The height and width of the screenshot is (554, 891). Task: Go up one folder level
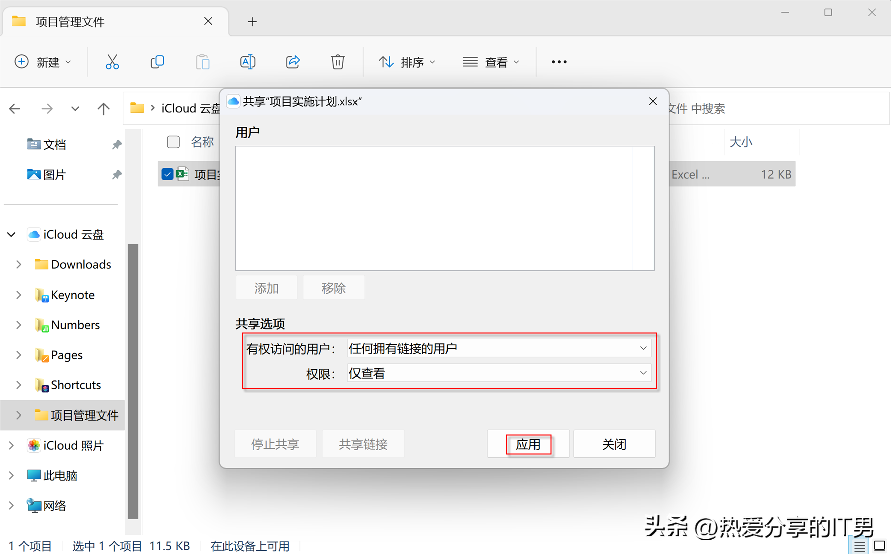(x=103, y=108)
